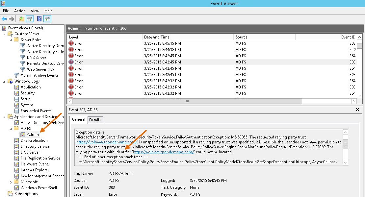Select the Active Directory Domain filter view

45,46
